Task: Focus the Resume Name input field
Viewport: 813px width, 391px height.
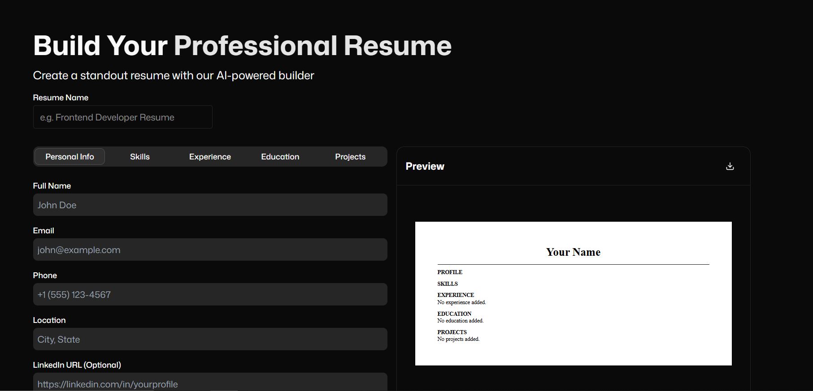Action: pyautogui.click(x=123, y=117)
